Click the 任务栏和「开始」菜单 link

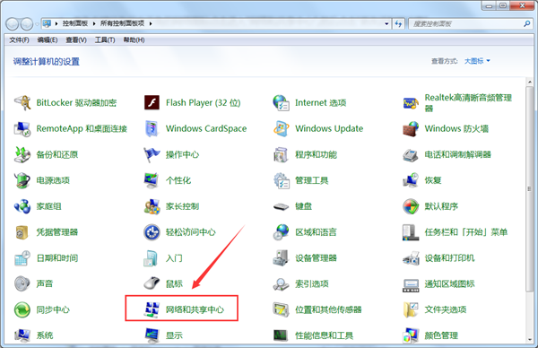pyautogui.click(x=466, y=232)
